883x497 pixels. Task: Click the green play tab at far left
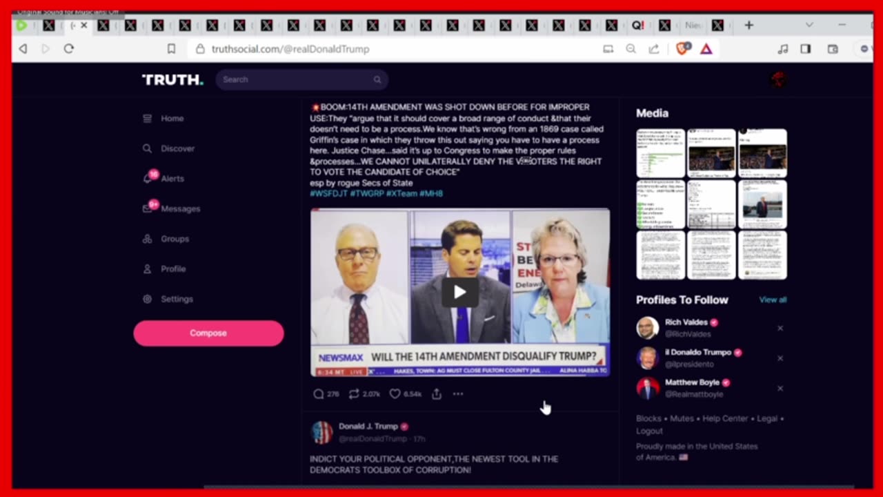click(x=21, y=26)
